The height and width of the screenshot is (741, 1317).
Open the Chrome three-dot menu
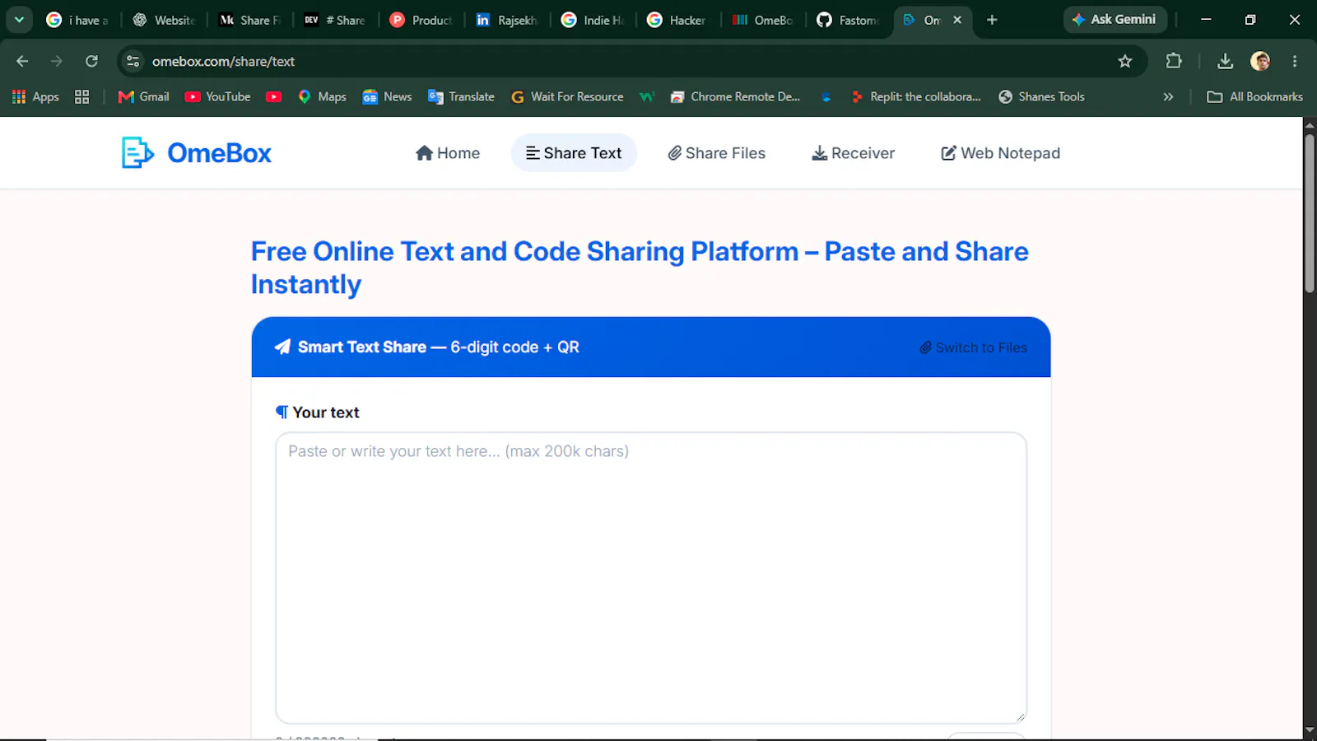click(1295, 61)
